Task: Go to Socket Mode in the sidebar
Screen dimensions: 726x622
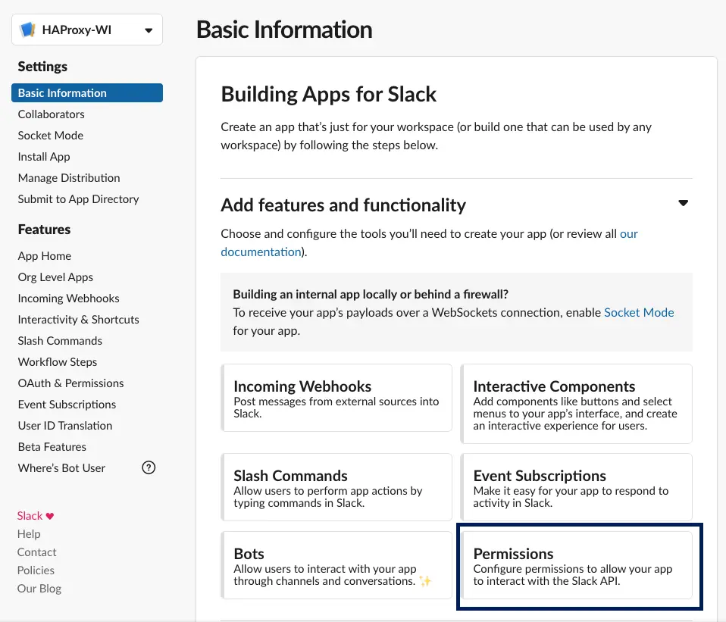Action: 50,135
